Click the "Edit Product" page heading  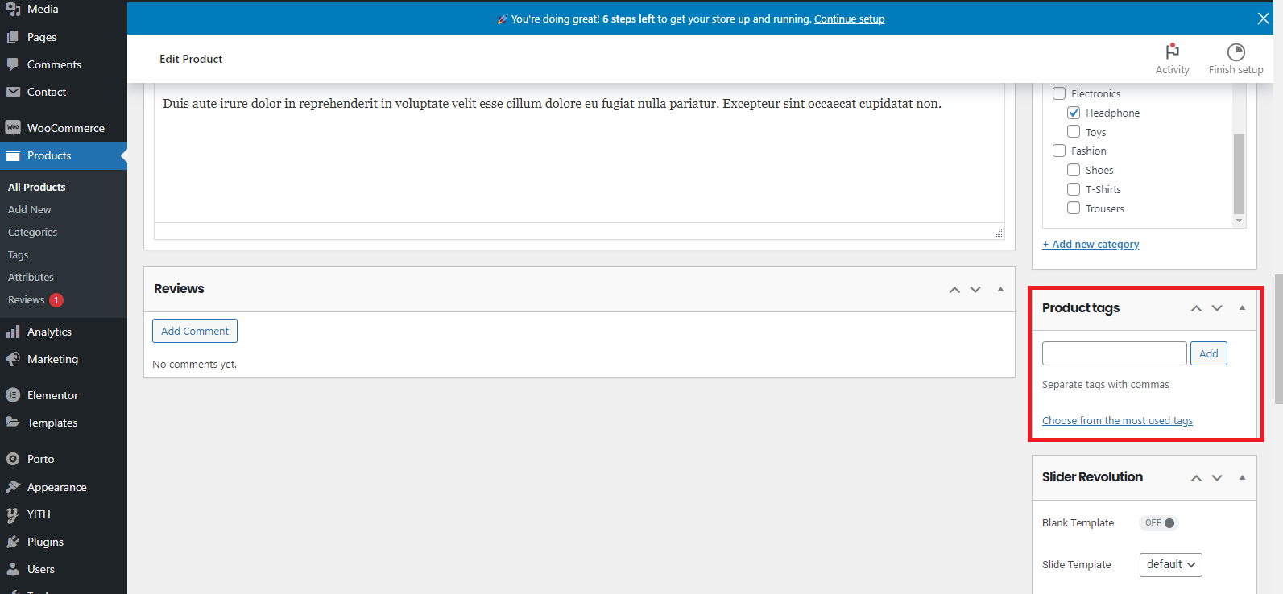pos(191,59)
